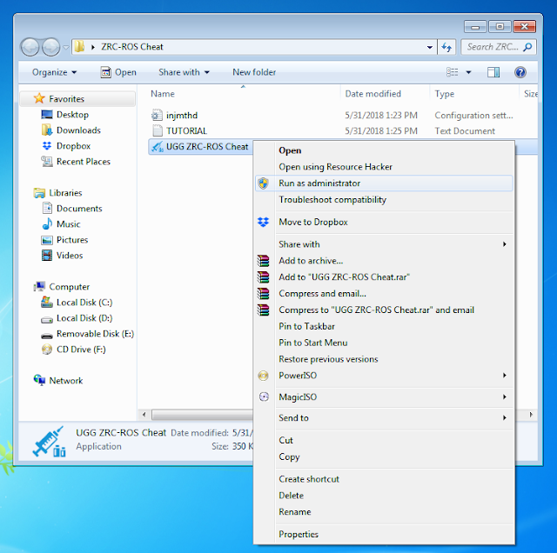Choose Properties in the context menu

(x=384, y=534)
